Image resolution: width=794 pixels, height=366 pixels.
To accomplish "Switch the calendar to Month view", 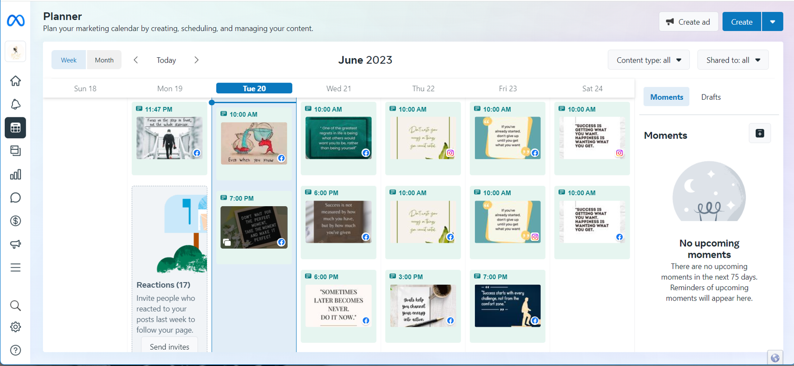I will point(104,60).
